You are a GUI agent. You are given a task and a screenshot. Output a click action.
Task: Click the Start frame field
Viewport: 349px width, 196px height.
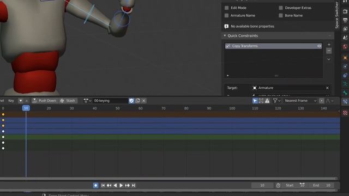(296, 185)
